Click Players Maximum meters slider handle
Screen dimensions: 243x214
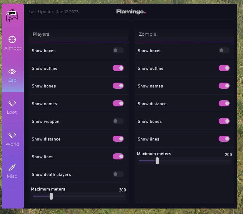point(51,196)
